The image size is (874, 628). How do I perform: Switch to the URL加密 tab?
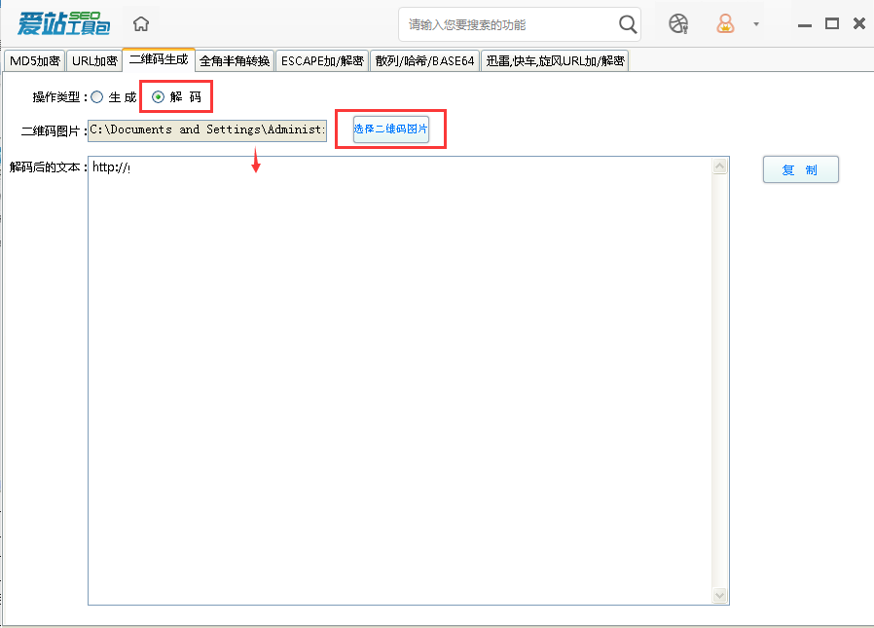tap(93, 59)
